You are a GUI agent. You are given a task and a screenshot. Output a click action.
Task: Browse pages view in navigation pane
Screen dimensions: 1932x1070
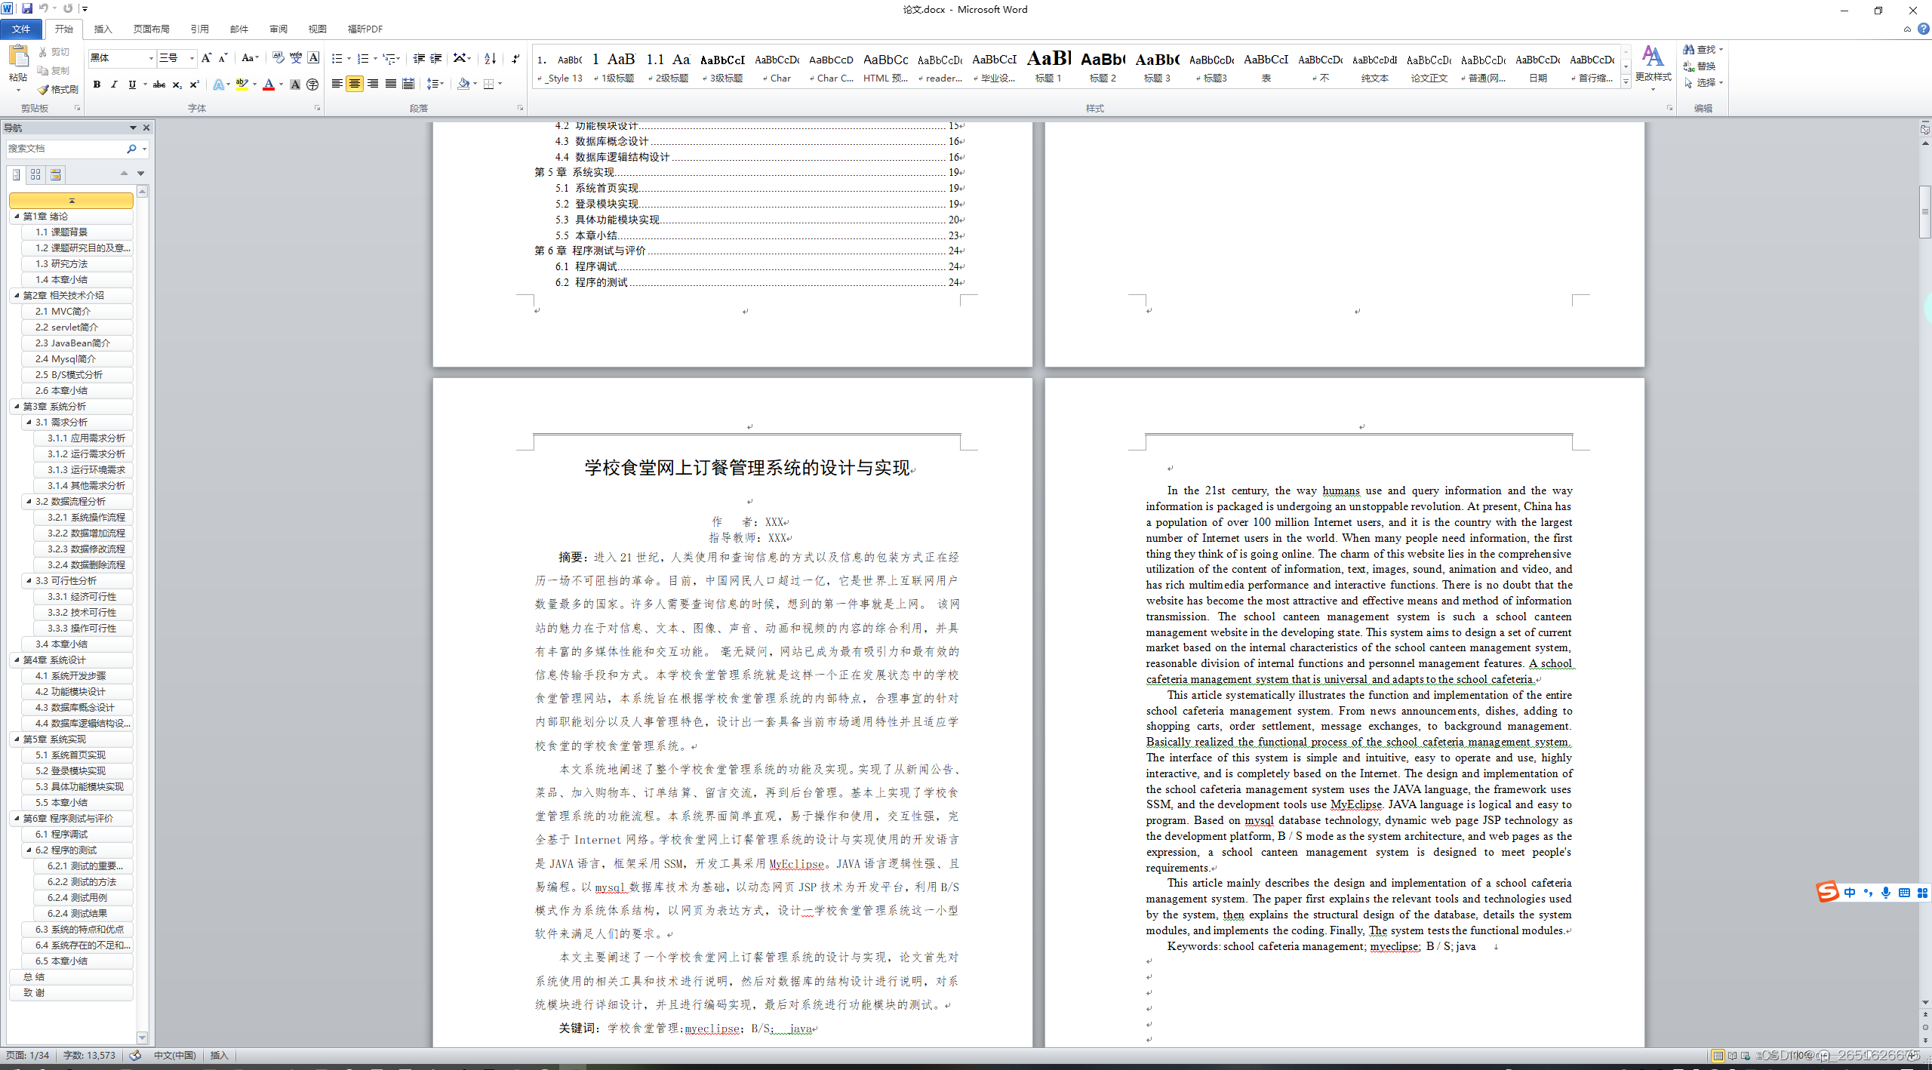point(35,174)
